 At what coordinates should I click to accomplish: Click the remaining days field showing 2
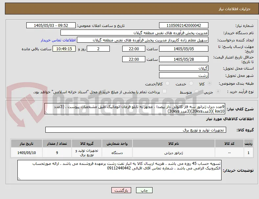[98, 49]
